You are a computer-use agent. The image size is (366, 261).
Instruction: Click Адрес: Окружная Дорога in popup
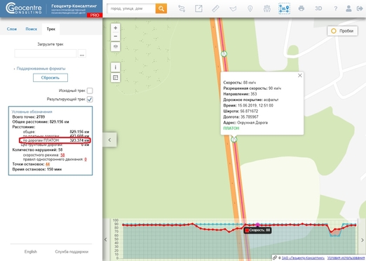tap(245, 123)
